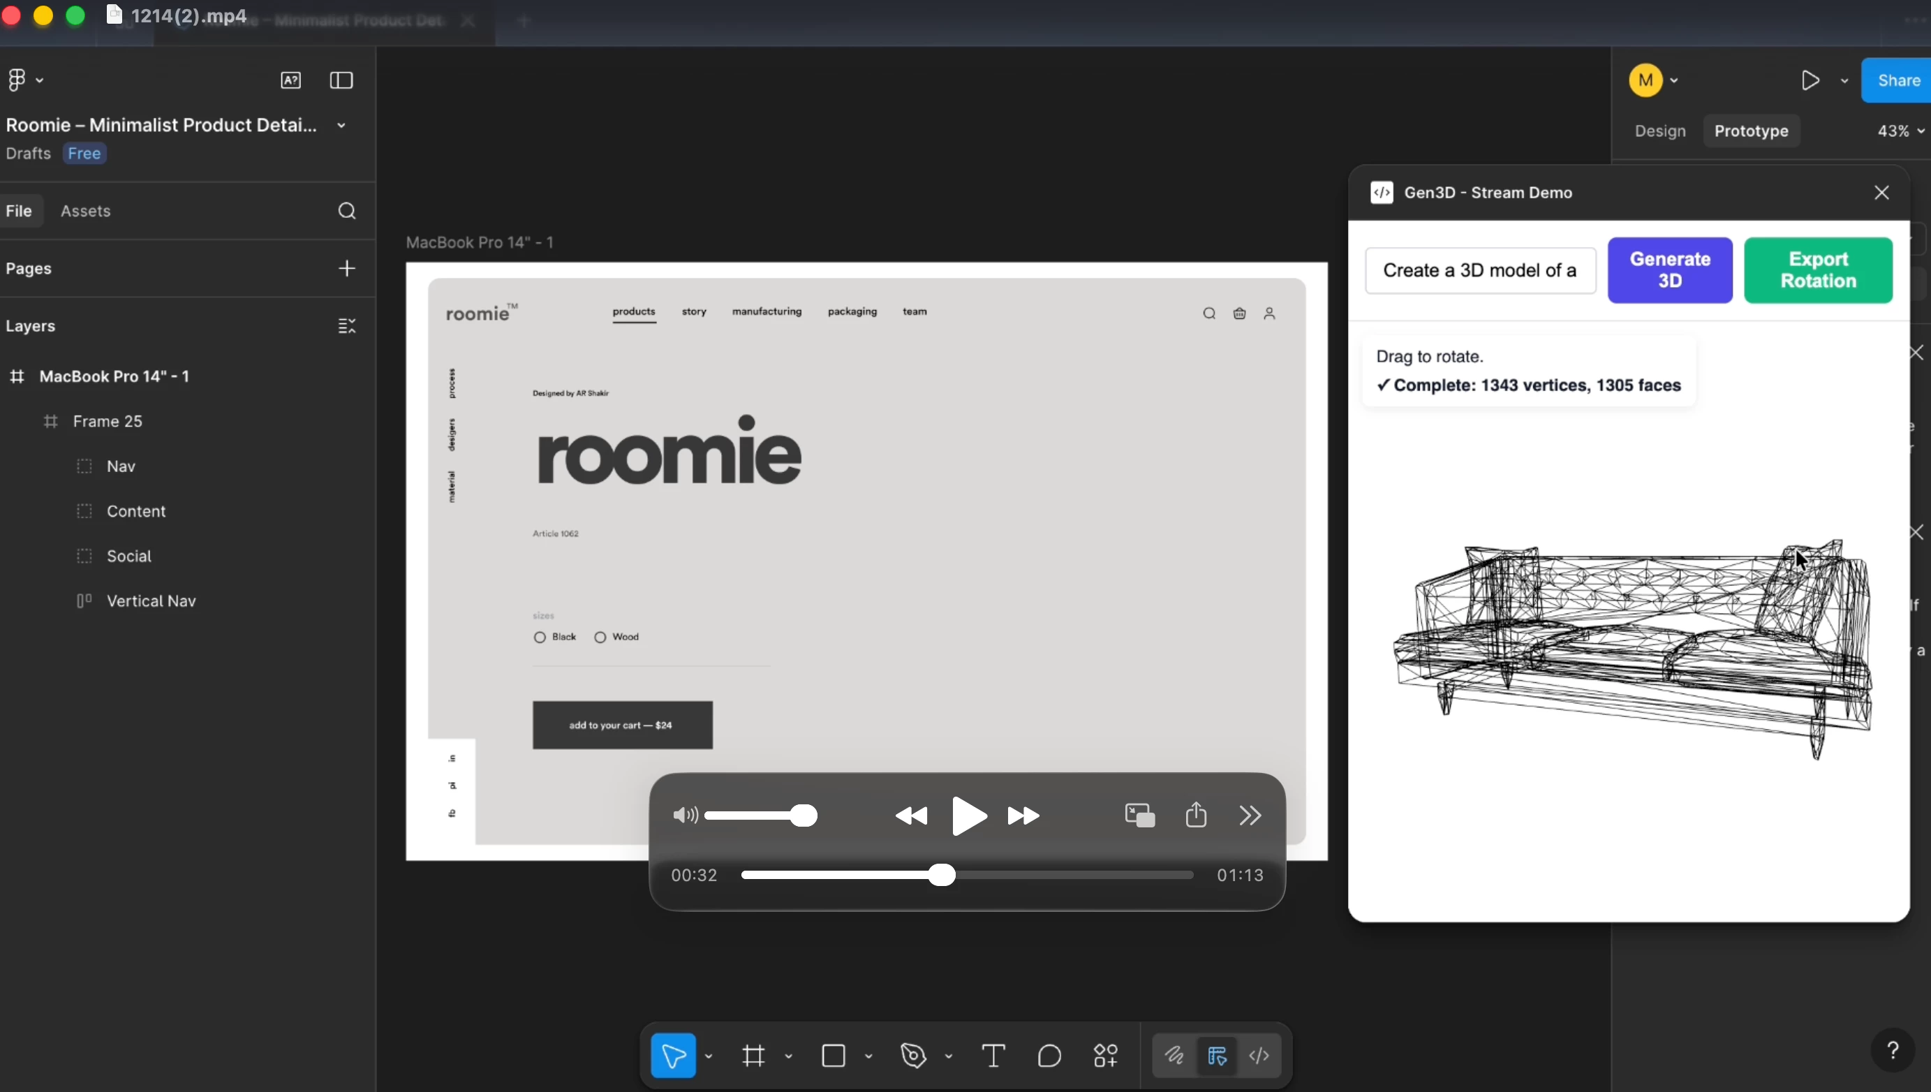Open the 43% zoom dropdown
This screenshot has width=1931, height=1092.
point(1899,131)
